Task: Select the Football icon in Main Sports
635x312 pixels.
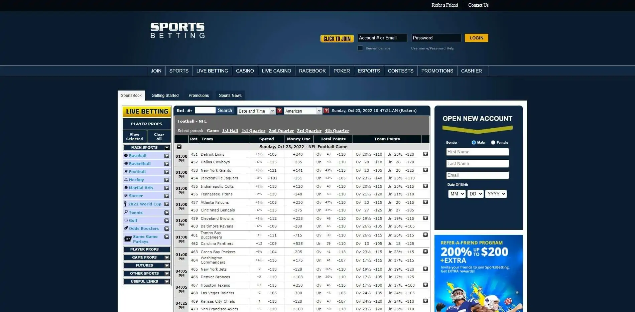Action: tap(126, 171)
